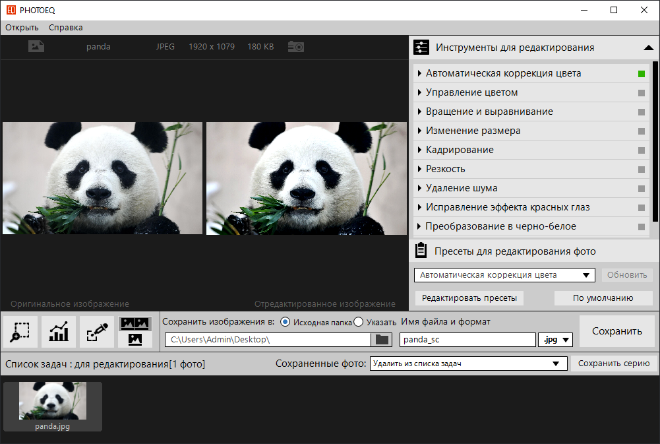
Task: Toggle the 'Автоматическая коррекция цвета' green indicator
Action: click(642, 74)
